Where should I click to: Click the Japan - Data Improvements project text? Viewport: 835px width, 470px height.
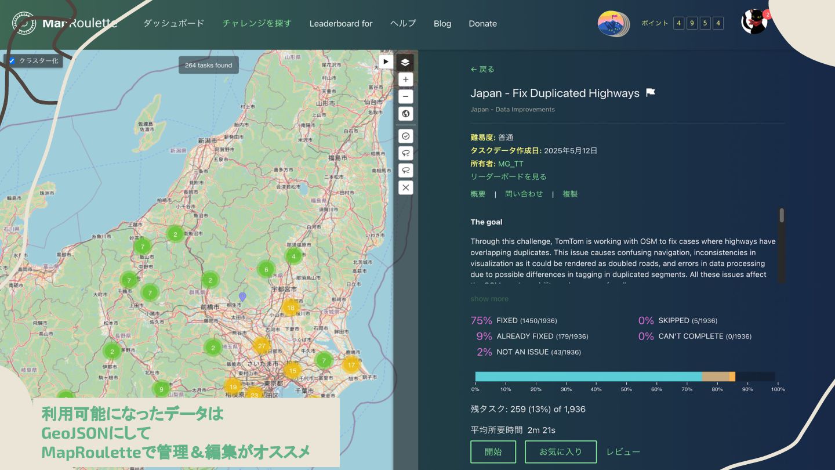pyautogui.click(x=513, y=109)
